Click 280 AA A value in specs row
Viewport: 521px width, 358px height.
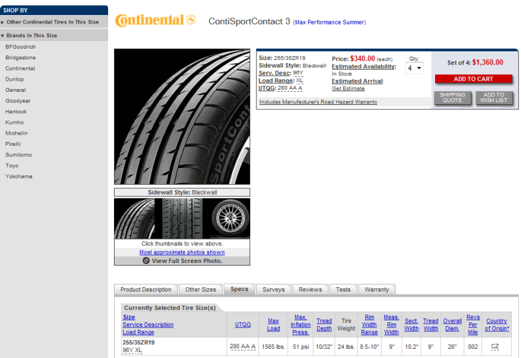click(242, 346)
